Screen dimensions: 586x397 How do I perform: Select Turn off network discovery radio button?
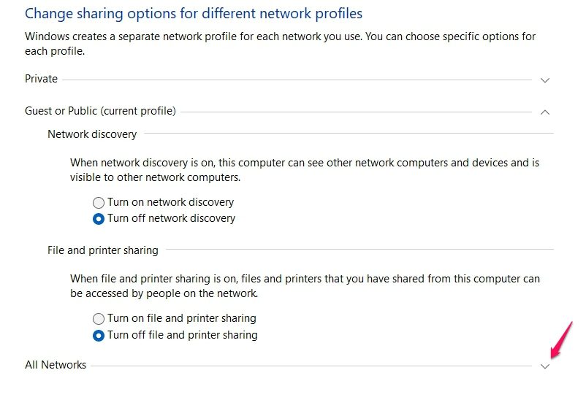(99, 218)
